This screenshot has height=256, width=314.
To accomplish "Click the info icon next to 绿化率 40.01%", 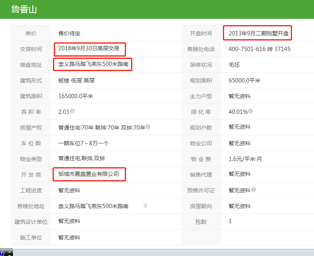I will 250,111.
